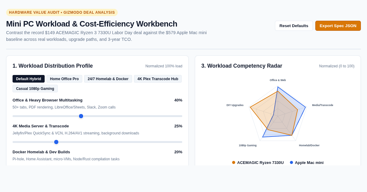Export the spec as JSON

click(338, 26)
